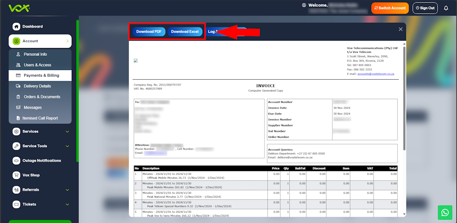Select Users & Access menu item
This screenshot has width=457, height=223.
[37, 65]
